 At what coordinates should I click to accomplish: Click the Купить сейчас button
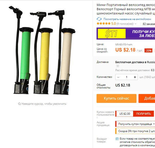(117, 98)
